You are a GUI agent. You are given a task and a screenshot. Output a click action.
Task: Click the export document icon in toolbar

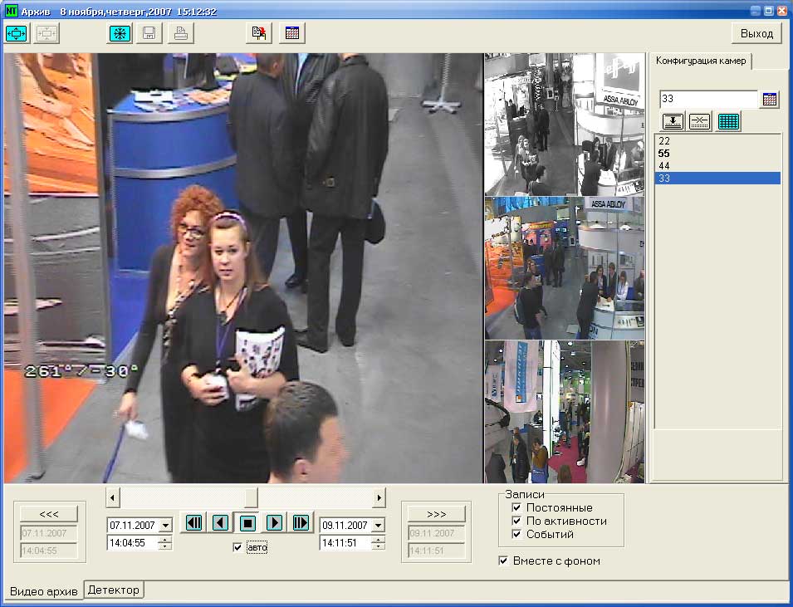point(260,33)
